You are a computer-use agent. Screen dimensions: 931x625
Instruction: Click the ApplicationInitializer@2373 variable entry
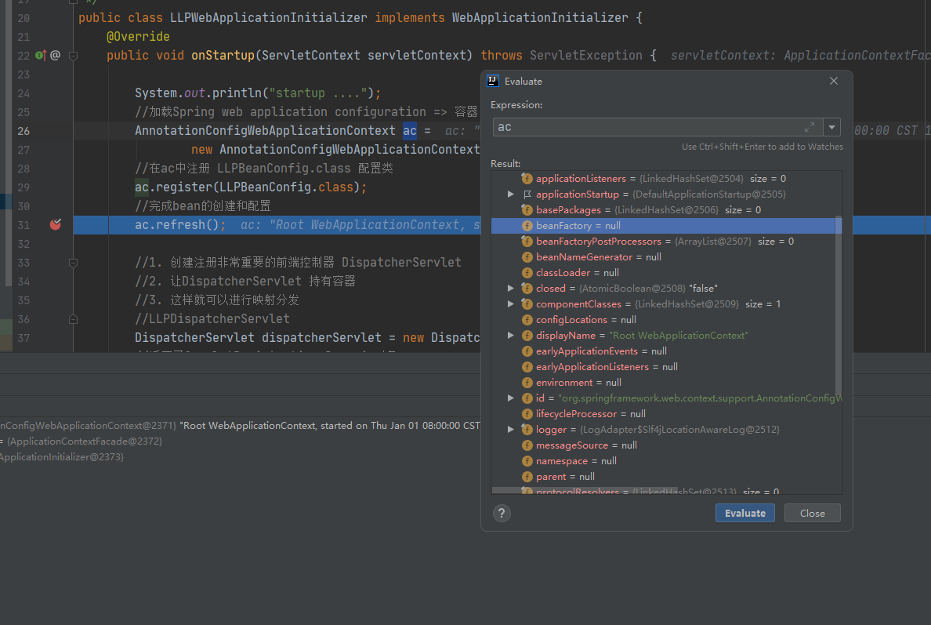tap(62, 457)
